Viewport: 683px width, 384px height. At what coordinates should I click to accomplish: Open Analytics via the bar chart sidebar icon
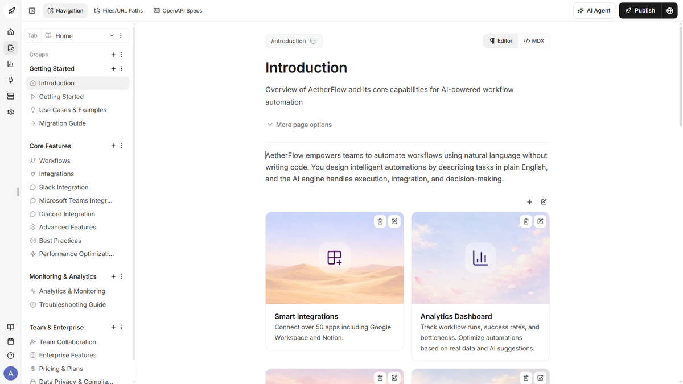tap(10, 64)
